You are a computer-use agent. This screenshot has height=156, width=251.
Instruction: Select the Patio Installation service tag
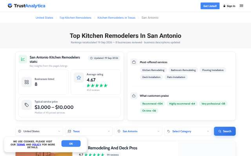click(176, 77)
